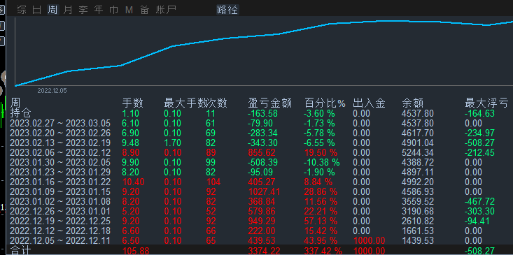Screen dimensions: 513x255
Task: Click profit value 1027.41
Action: coord(265,191)
